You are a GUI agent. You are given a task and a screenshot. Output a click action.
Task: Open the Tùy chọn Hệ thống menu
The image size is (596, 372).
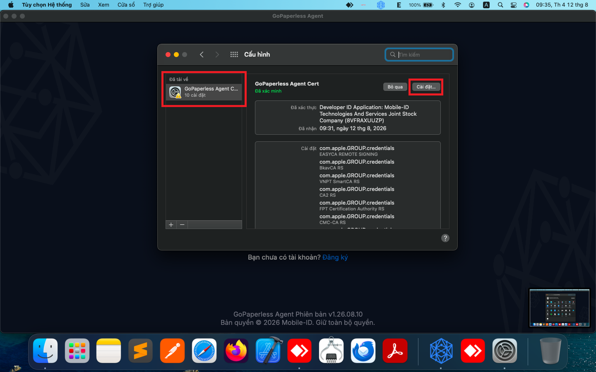pos(47,5)
